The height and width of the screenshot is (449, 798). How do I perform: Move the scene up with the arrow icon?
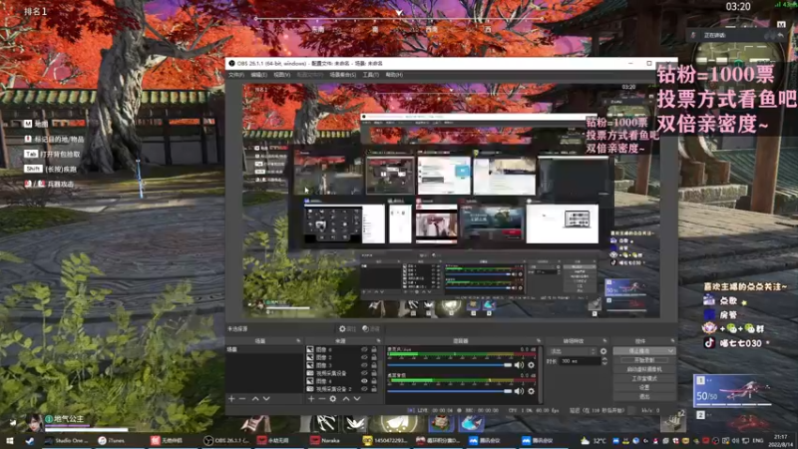tap(255, 398)
